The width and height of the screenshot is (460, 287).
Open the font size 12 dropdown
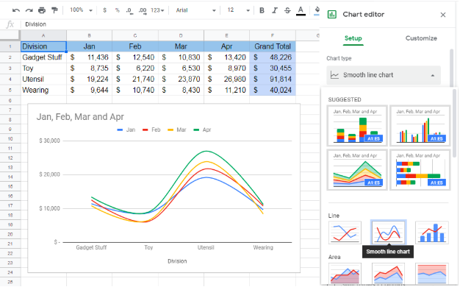coord(238,10)
